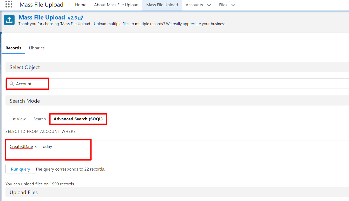Click the 'Thank you for choosing' description text
The width and height of the screenshot is (349, 201).
click(x=122, y=24)
